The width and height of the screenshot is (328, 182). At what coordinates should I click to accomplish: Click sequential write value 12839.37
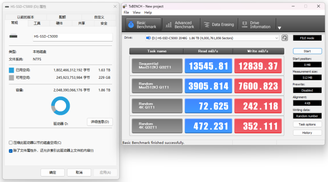point(258,66)
